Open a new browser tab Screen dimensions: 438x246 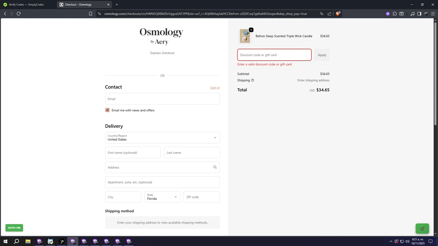pos(117,5)
